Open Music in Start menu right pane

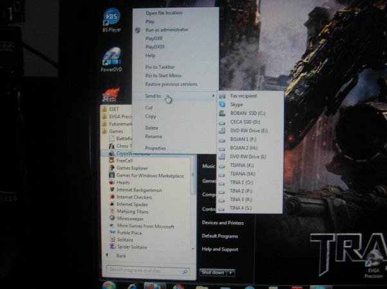pyautogui.click(x=209, y=166)
